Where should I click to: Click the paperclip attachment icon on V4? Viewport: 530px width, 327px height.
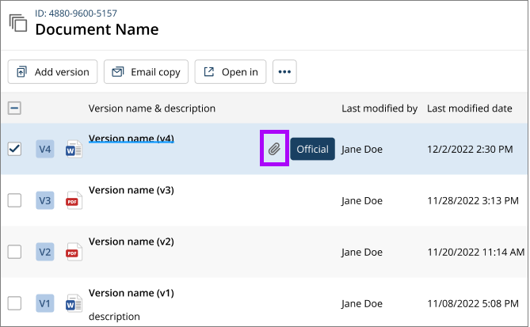[274, 149]
